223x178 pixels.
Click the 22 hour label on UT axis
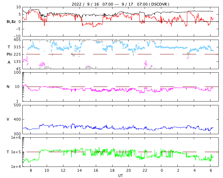pos(145,170)
